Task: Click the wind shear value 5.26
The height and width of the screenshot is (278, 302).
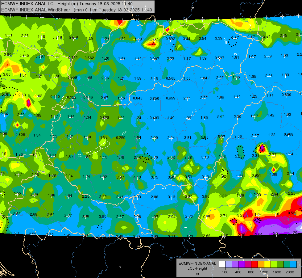Action: (239, 156)
